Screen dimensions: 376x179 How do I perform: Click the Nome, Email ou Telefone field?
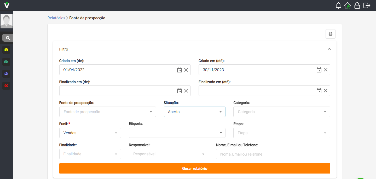[273, 154]
